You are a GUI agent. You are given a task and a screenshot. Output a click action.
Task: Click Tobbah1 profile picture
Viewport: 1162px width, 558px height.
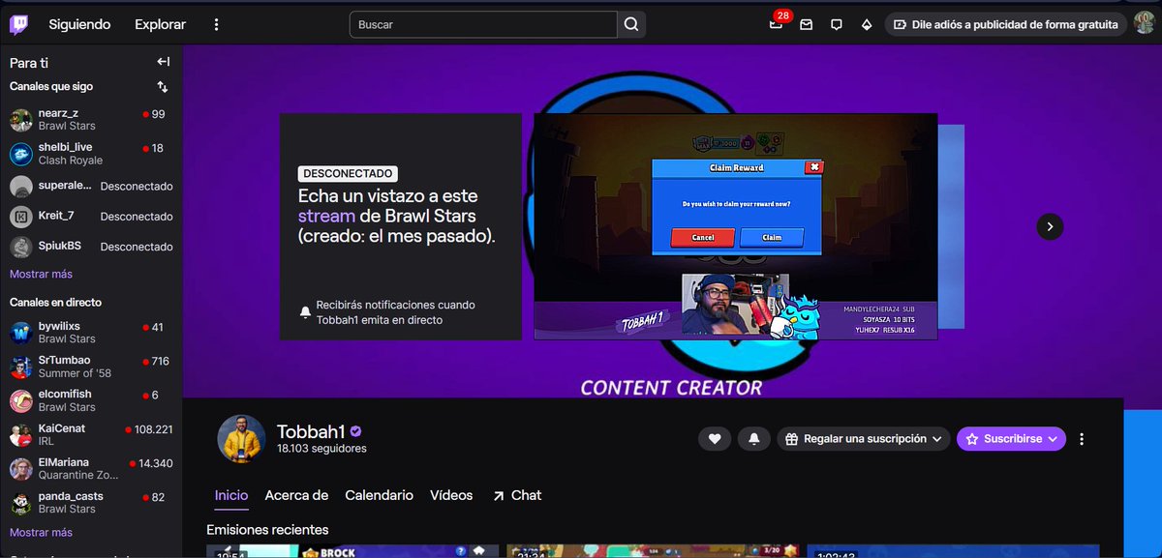pyautogui.click(x=241, y=439)
